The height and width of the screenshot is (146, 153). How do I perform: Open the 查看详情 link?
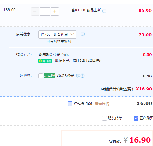coord(102,104)
